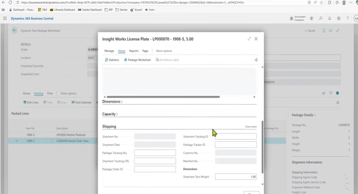Viewport: 358px width, 194px height.
Task: Open the Lithuania Dashboard bookmark
Action: 62,10
